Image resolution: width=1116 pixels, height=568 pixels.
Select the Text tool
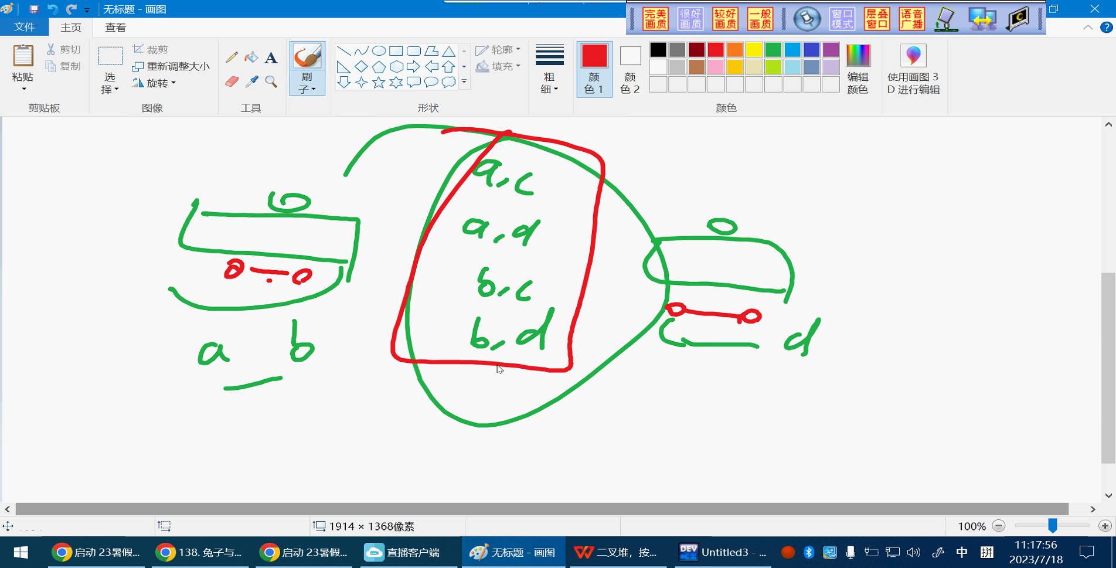[x=271, y=57]
